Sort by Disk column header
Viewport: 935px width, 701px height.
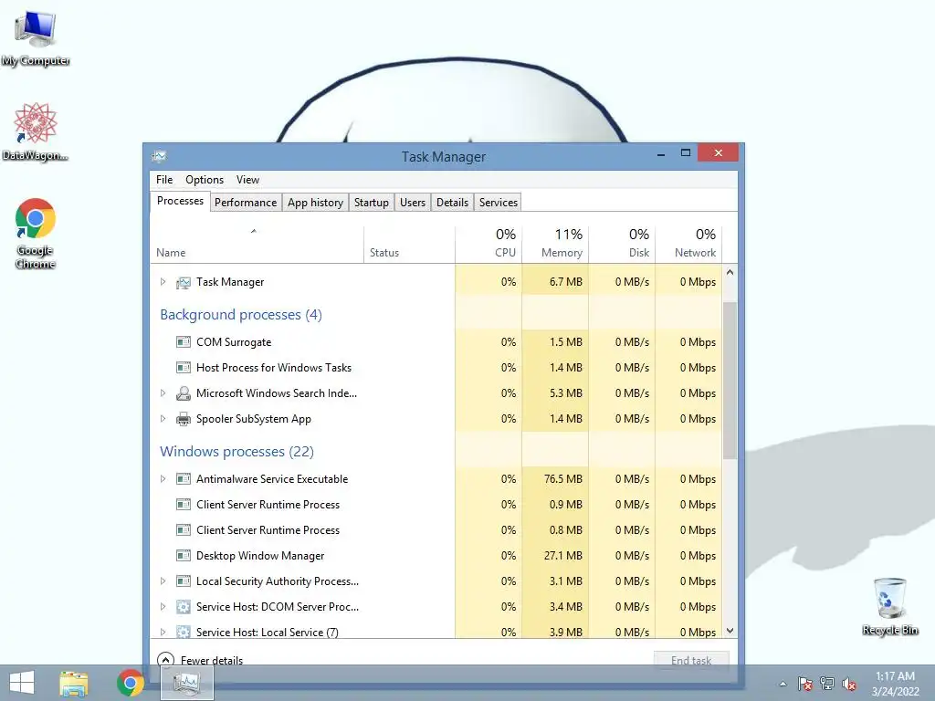pos(622,245)
